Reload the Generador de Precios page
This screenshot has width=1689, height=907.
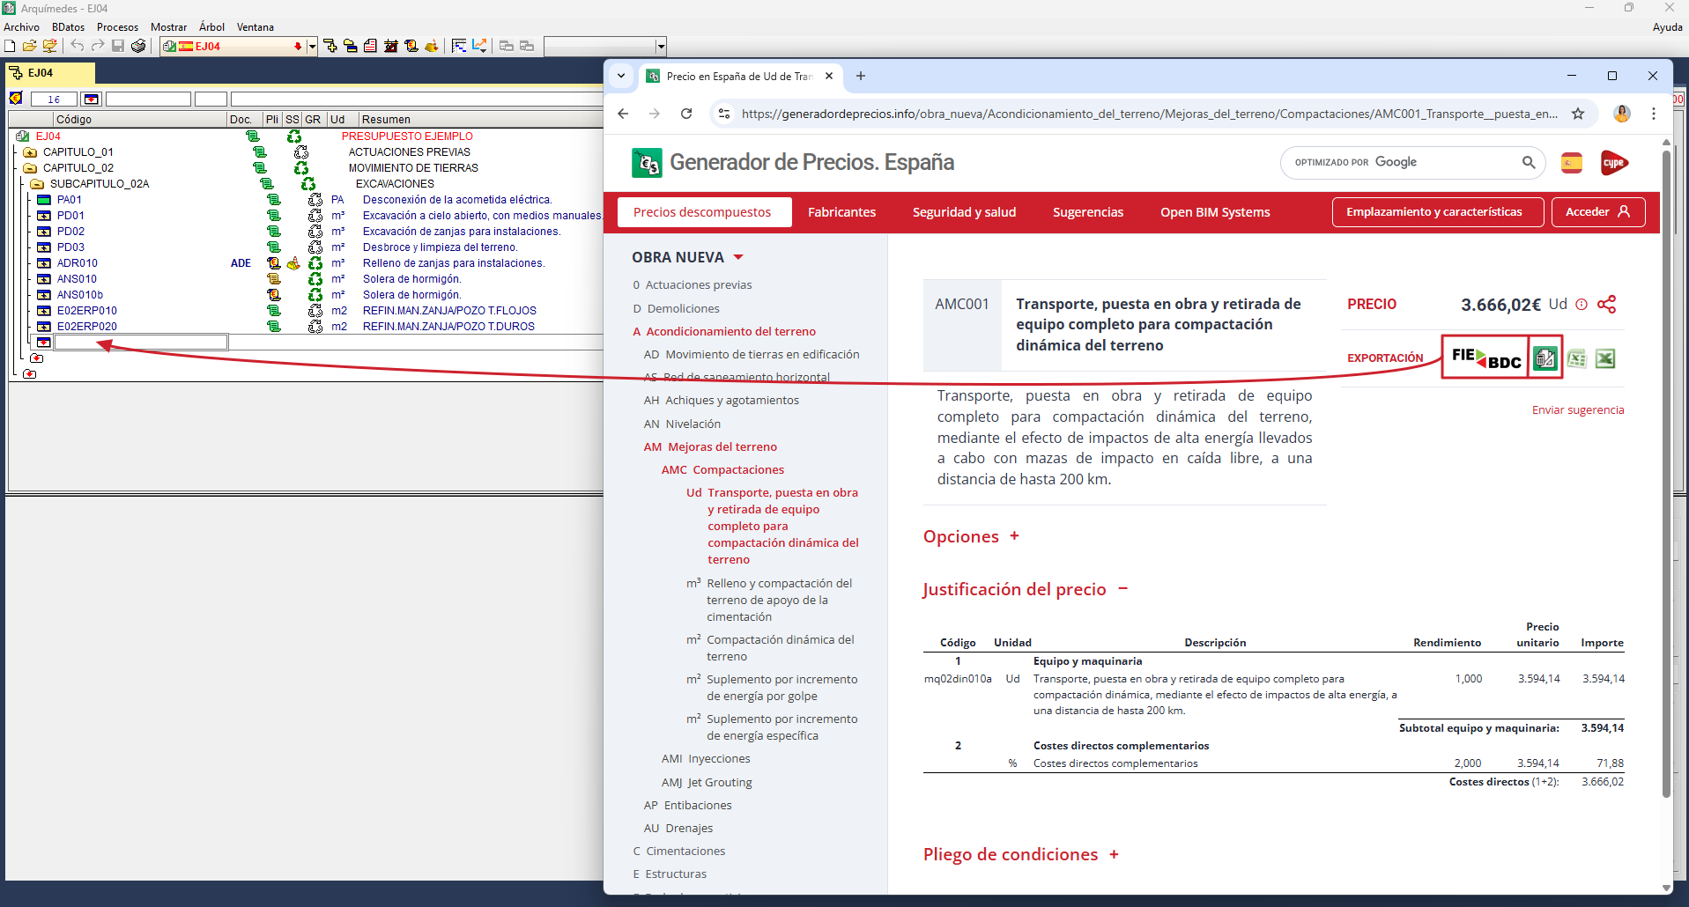[x=686, y=114]
